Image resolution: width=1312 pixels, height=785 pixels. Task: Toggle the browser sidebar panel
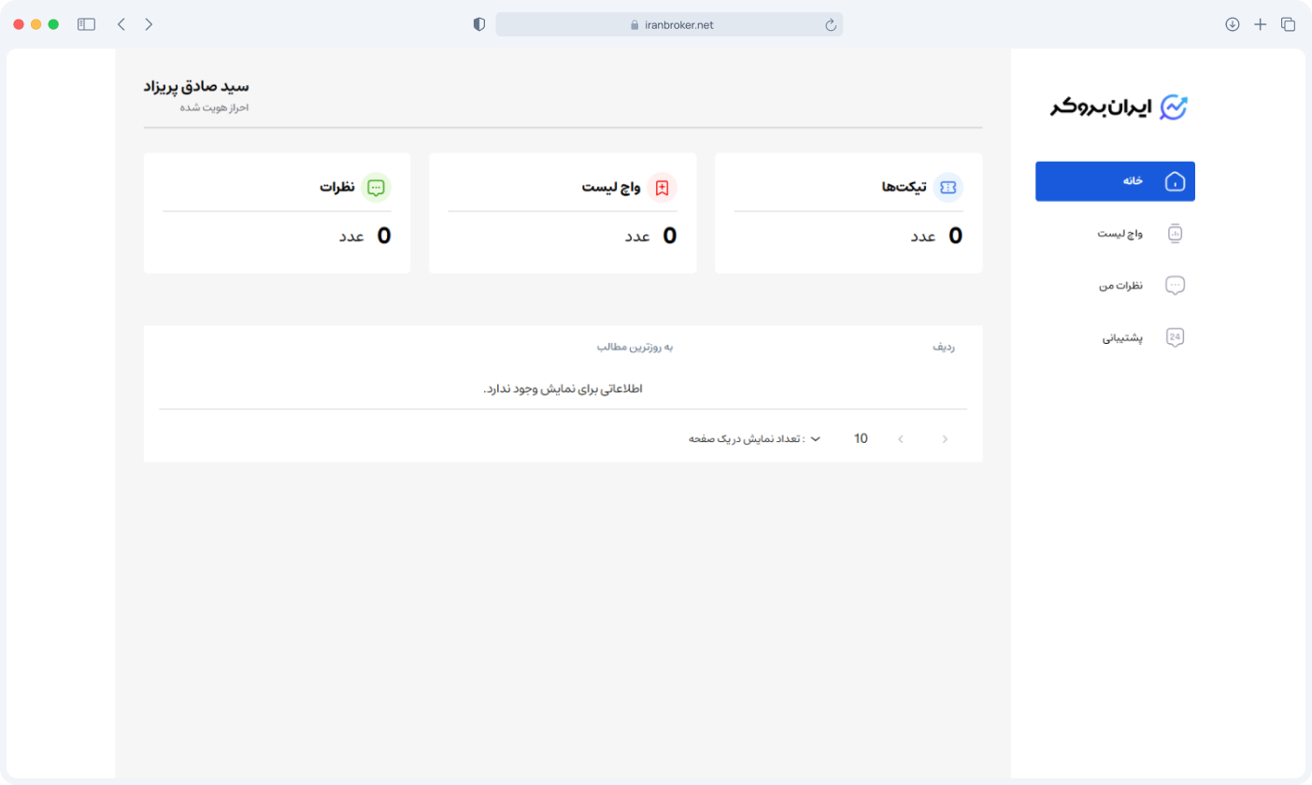pos(86,24)
